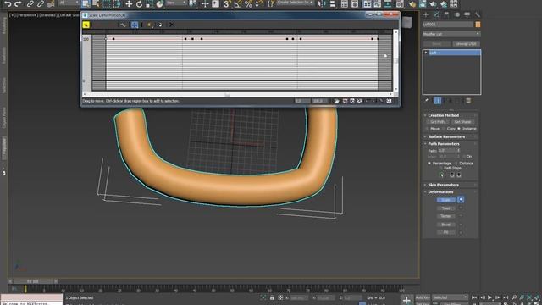Image resolution: width=542 pixels, height=305 pixels.
Task: Select the Move radio option
Action: pyautogui.click(x=433, y=129)
